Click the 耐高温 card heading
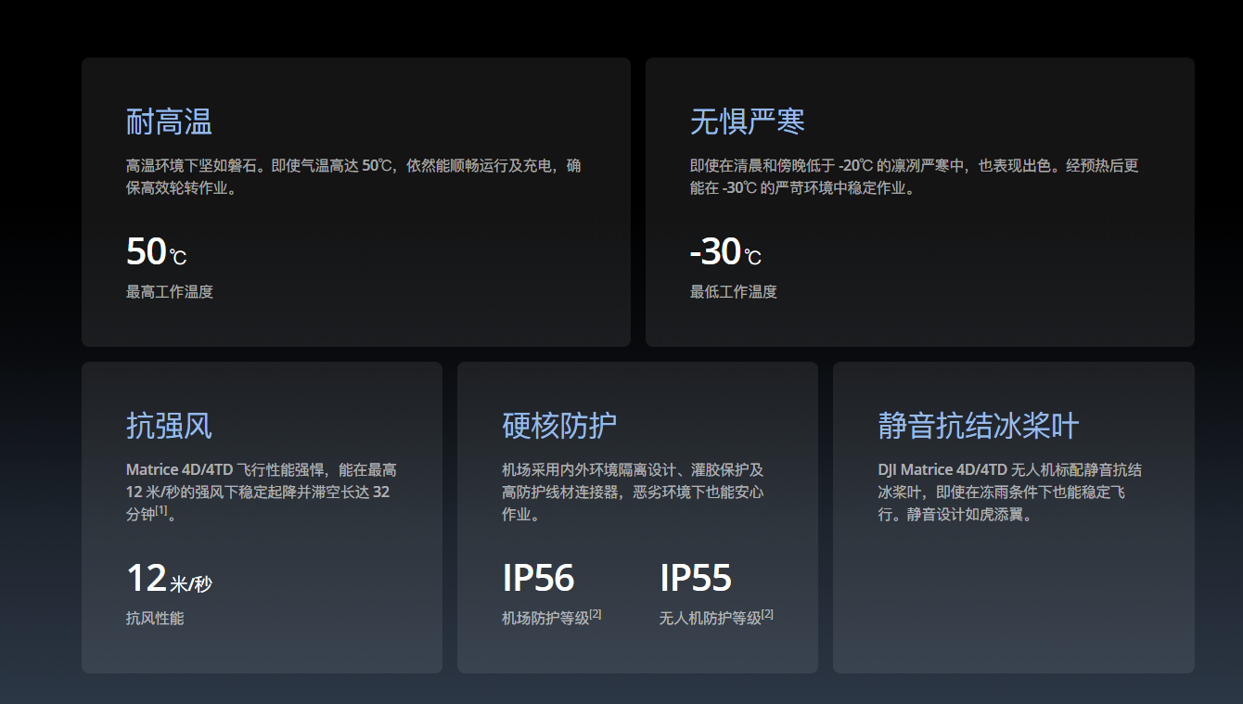This screenshot has height=704, width=1243. coord(169,122)
